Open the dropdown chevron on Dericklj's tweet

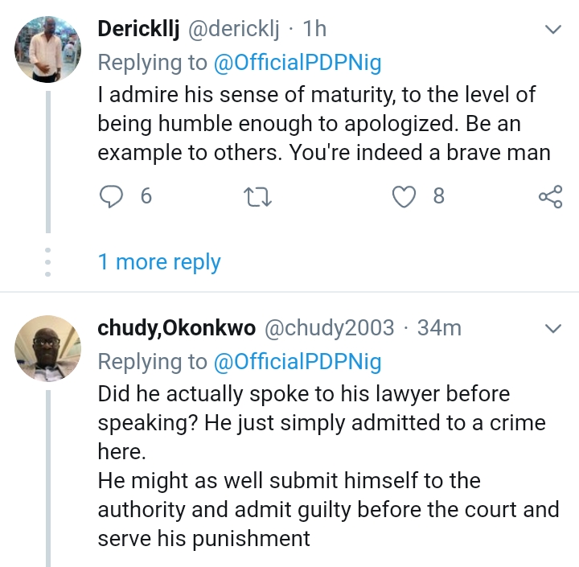point(553,31)
